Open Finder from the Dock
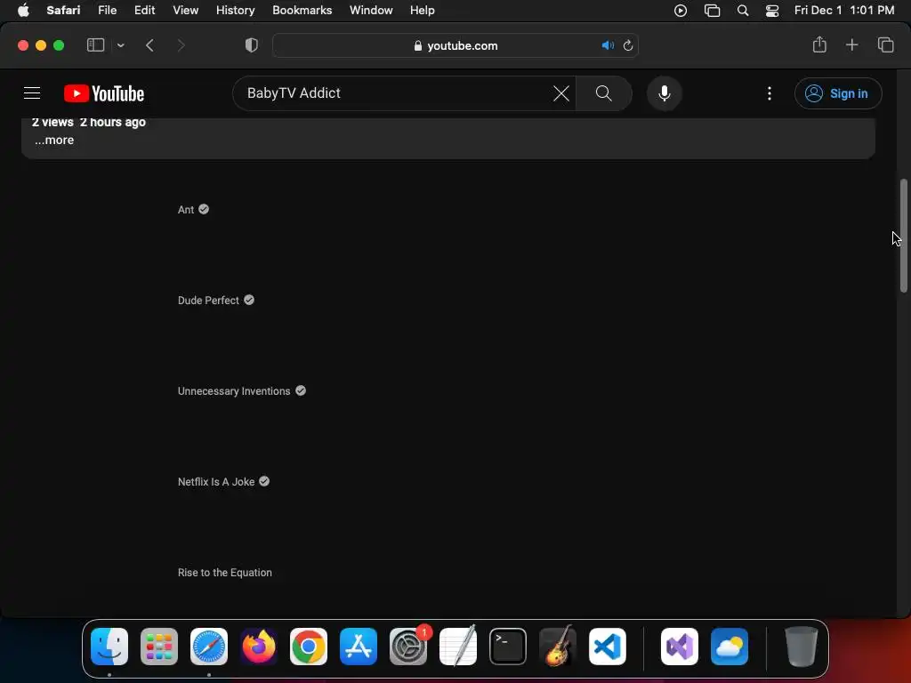This screenshot has height=683, width=911. (x=109, y=647)
